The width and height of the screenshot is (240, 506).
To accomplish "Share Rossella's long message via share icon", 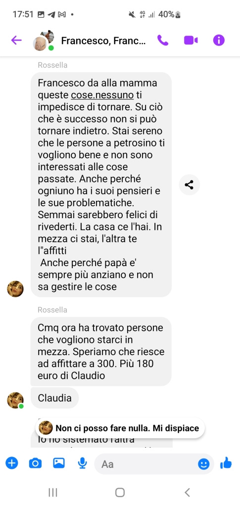I will [190, 185].
